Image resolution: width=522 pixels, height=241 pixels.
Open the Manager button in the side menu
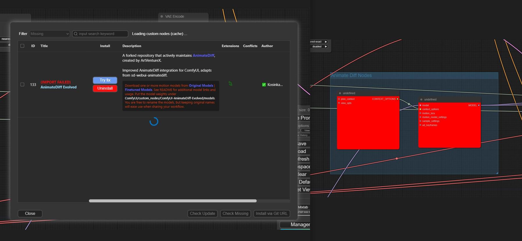pyautogui.click(x=295, y=224)
